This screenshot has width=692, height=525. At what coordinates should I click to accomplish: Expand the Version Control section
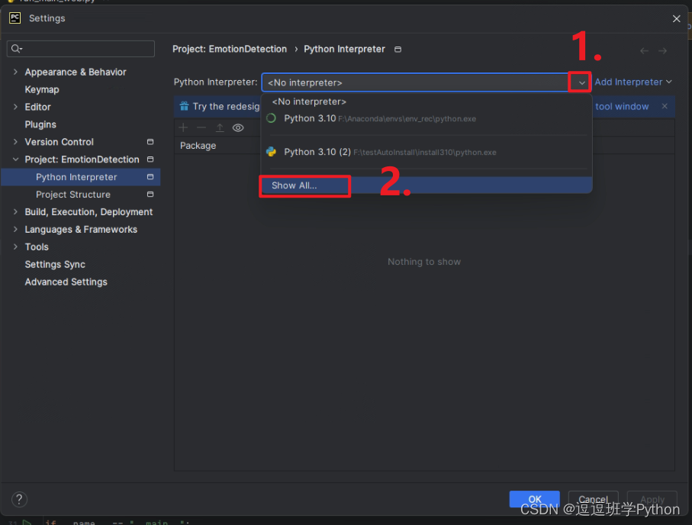[15, 142]
